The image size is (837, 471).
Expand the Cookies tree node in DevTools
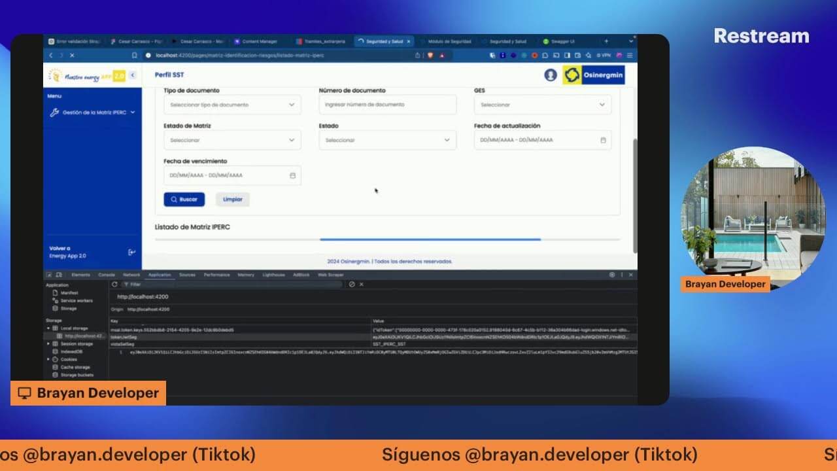(48, 359)
